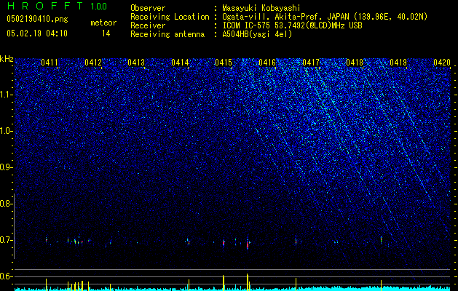Click the 0412 time marker
Viewport: 458px width, 291px height.
click(93, 63)
